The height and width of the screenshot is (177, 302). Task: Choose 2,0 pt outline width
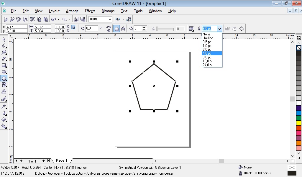click(212, 50)
